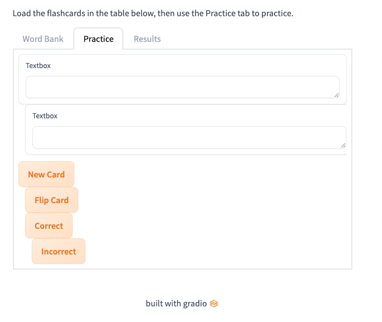Switch to the Word Bank tab

(43, 39)
